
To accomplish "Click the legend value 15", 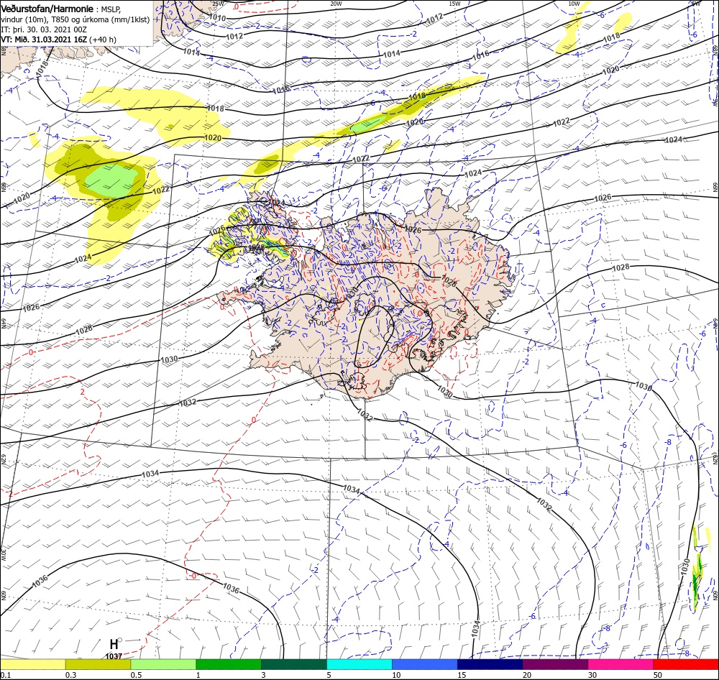I will click(x=462, y=675).
